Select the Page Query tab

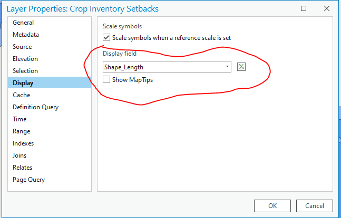[29, 180]
